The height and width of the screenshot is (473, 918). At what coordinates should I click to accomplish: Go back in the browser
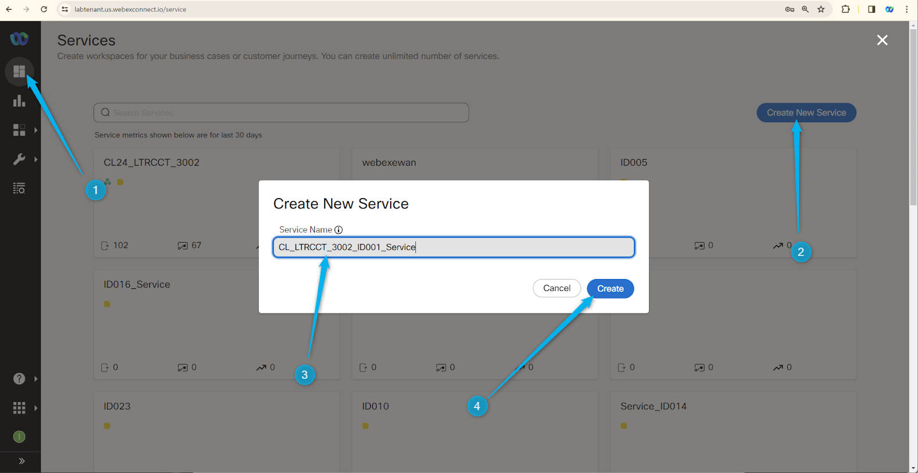point(9,9)
